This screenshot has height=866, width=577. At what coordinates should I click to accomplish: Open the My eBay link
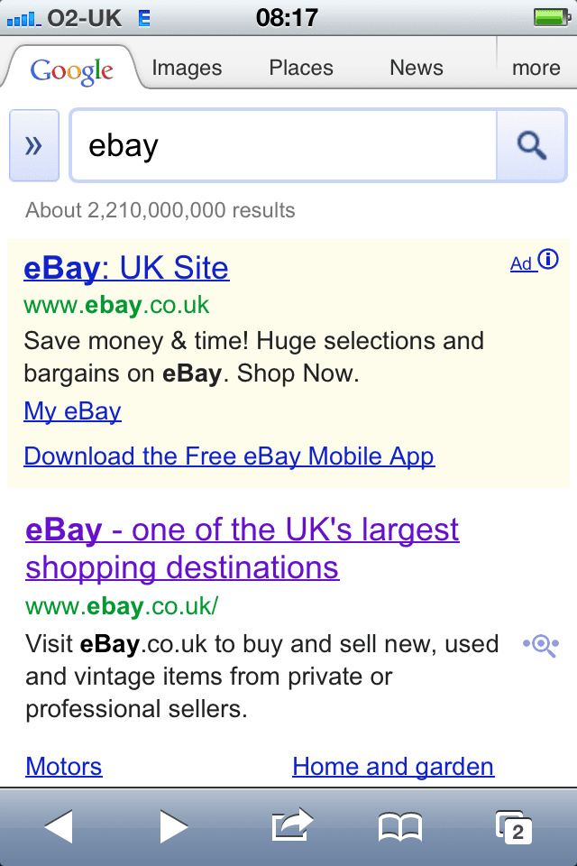[72, 411]
